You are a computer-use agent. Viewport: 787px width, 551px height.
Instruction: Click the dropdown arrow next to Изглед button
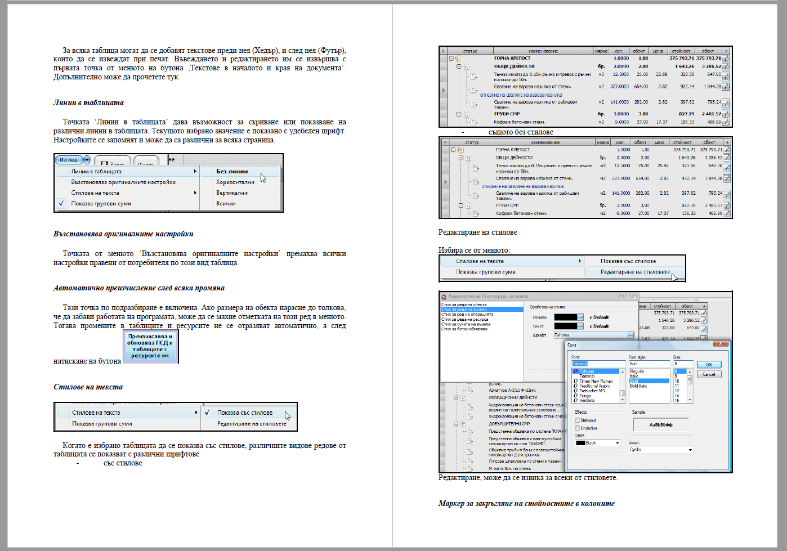pyautogui.click(x=87, y=160)
